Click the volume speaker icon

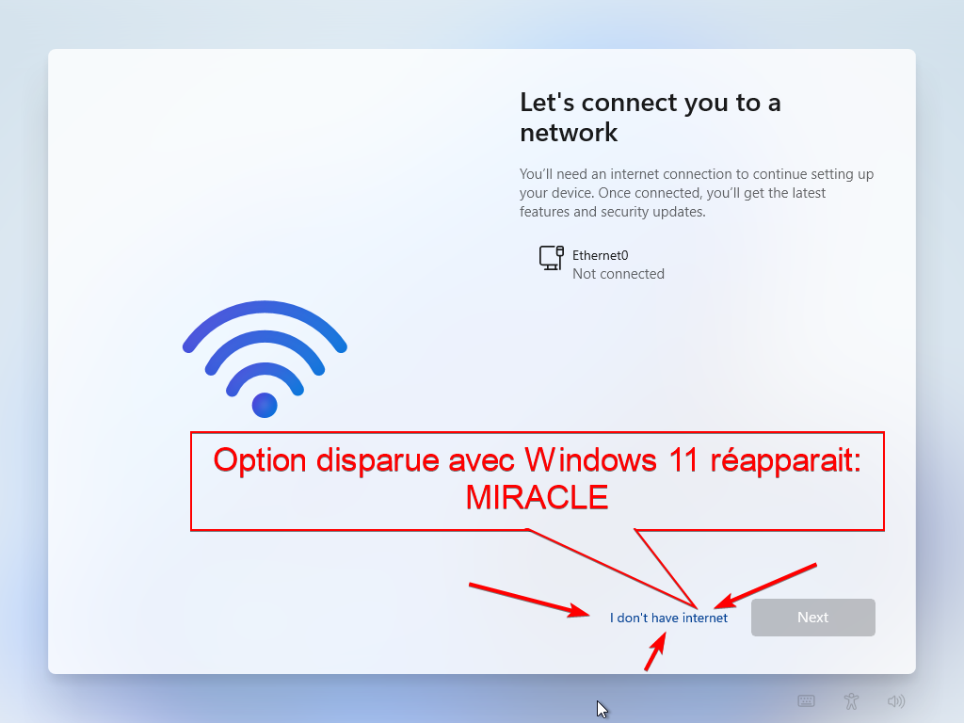896,700
